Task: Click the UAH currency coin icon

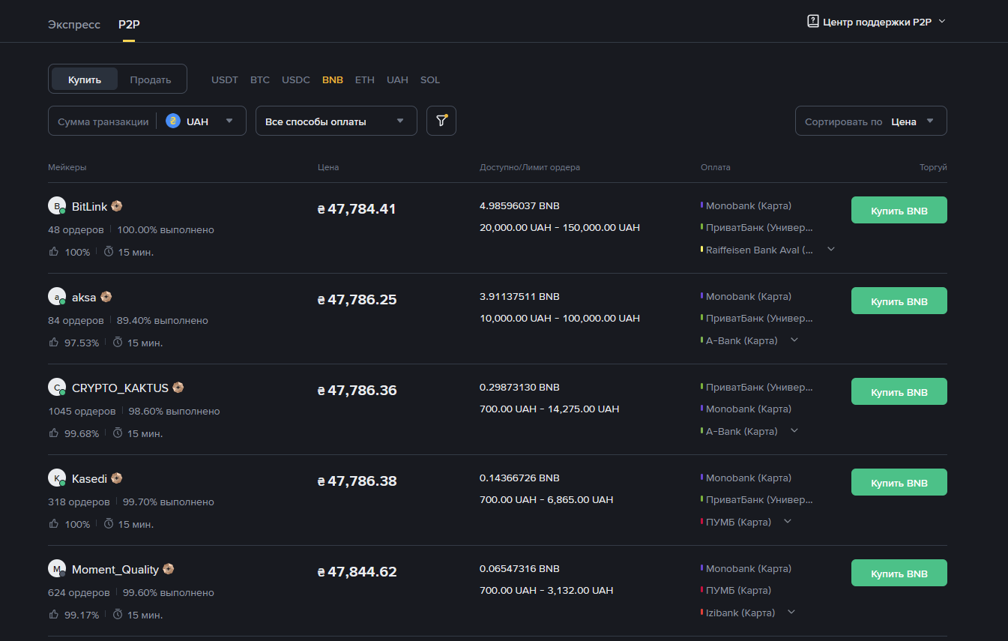Action: point(173,121)
